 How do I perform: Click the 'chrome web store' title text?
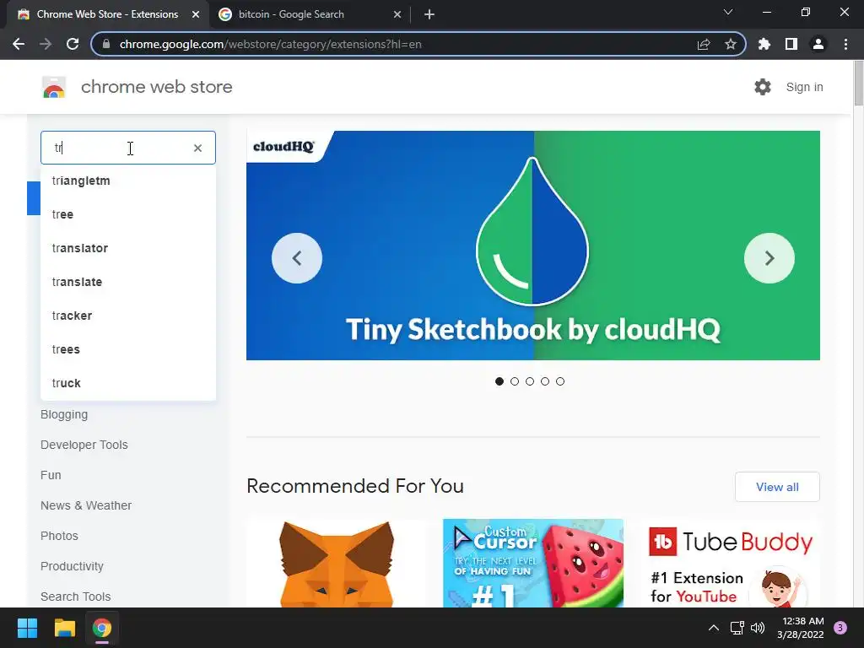(x=156, y=87)
